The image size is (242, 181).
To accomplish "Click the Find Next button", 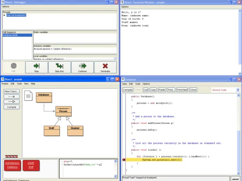I will (182, 90).
